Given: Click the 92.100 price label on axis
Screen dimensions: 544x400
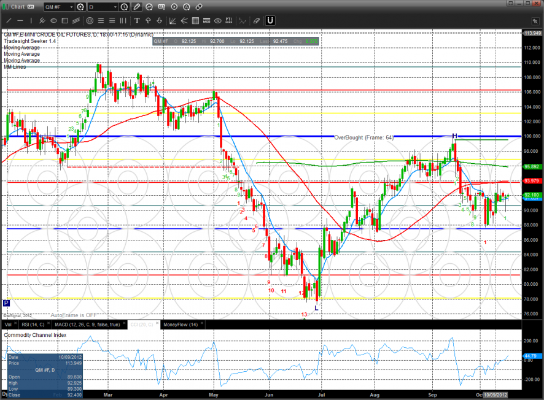Looking at the screenshot, I should (531, 195).
